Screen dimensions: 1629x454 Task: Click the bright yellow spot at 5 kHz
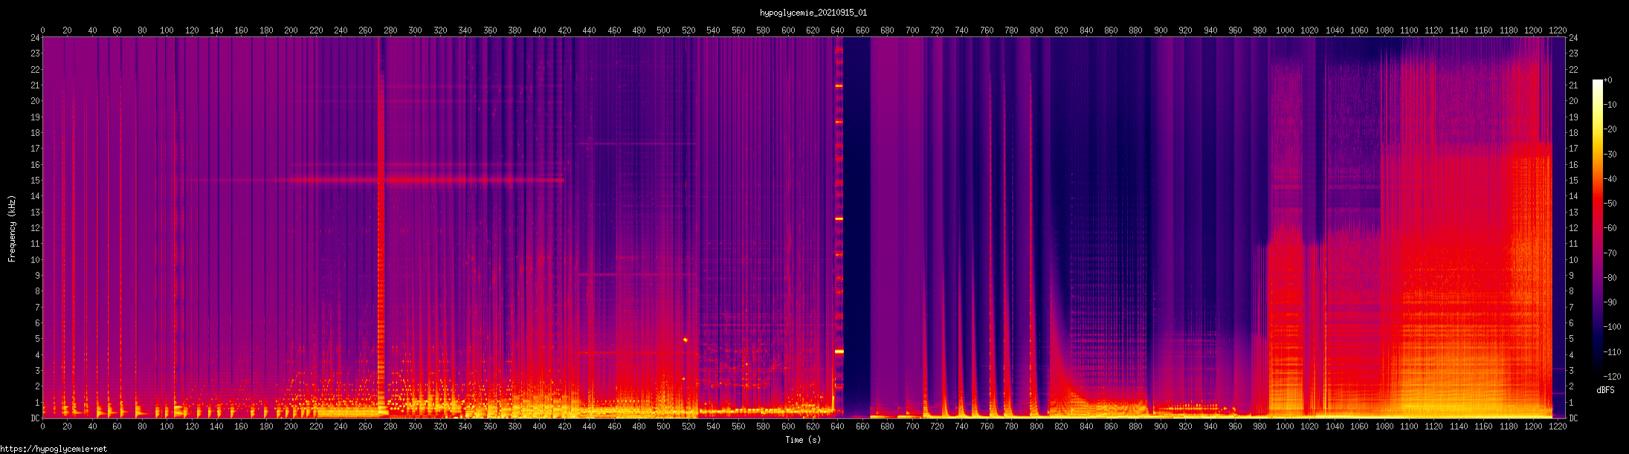tap(685, 340)
